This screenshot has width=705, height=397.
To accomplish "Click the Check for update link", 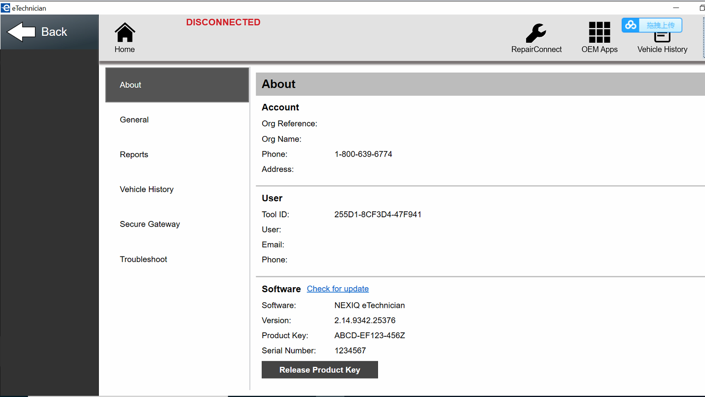I will (x=338, y=289).
